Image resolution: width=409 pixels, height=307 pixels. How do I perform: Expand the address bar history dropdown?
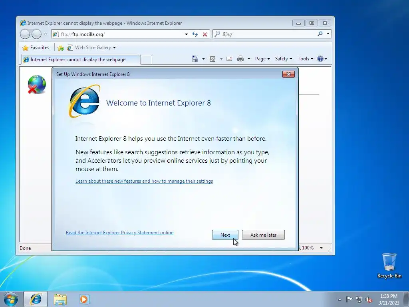[186, 34]
